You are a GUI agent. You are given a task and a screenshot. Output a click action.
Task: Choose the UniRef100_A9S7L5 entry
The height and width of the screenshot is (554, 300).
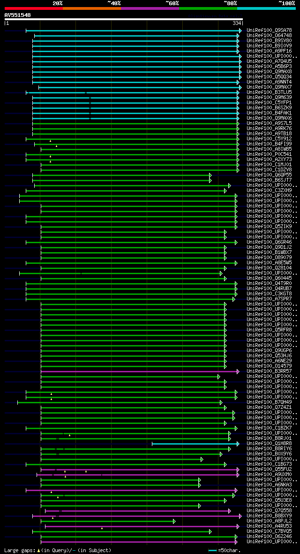(x=269, y=123)
